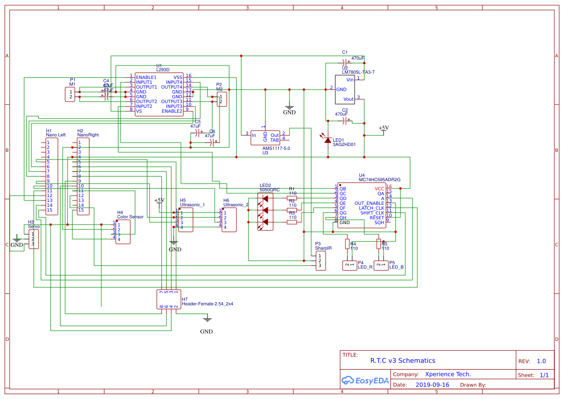Click the R3 110 resistor symbol
Viewport: 564px width, 399px height.
coord(292,222)
